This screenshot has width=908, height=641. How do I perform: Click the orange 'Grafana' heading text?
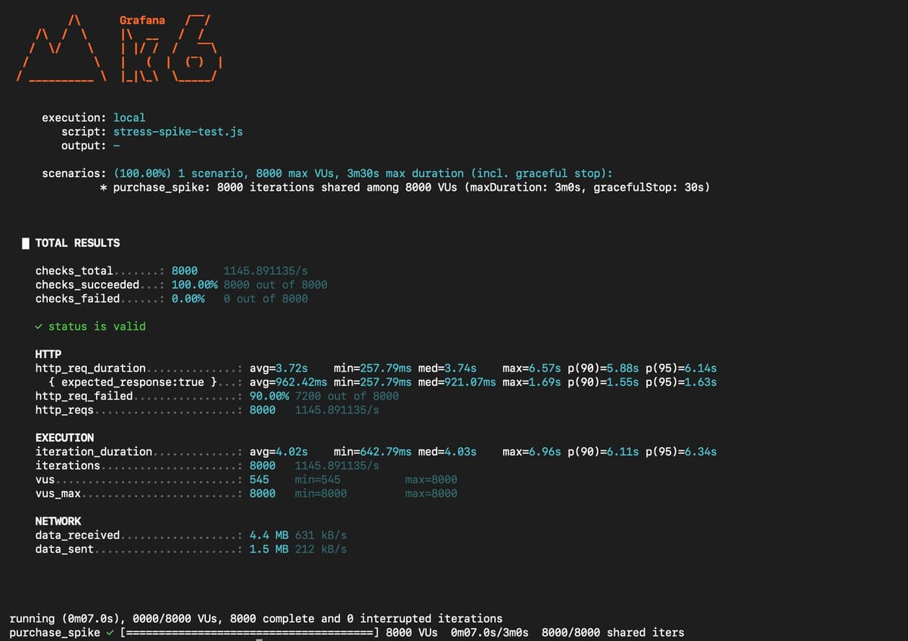[142, 20]
